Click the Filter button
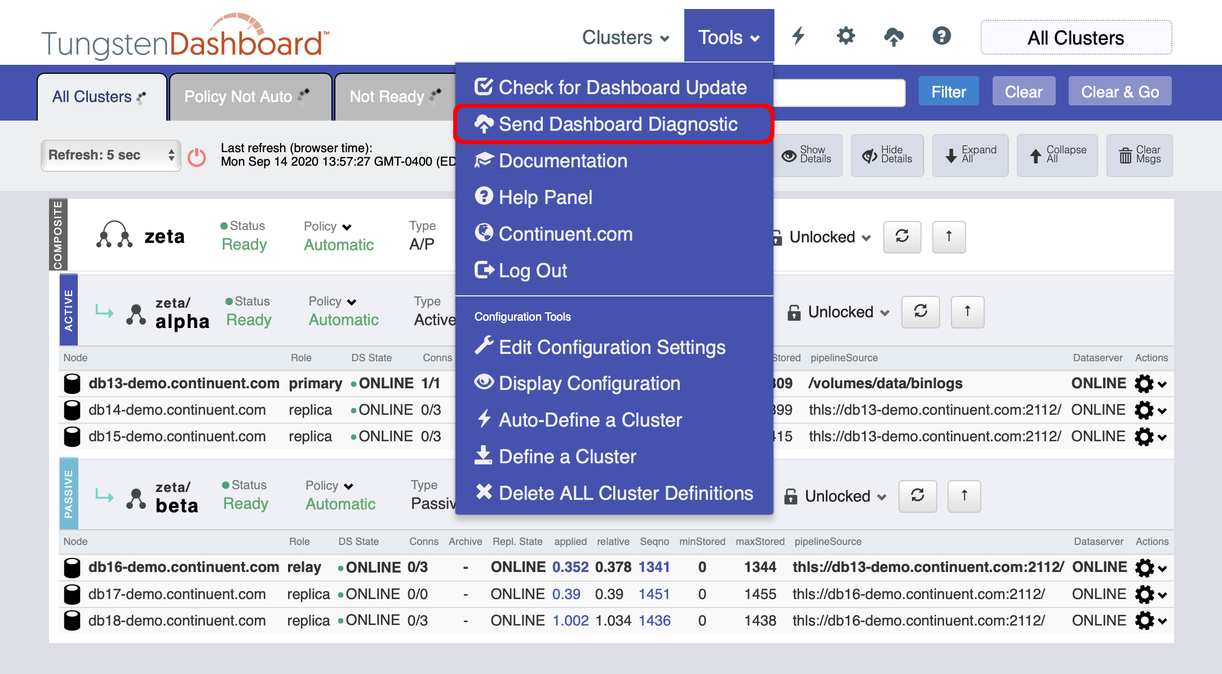The height and width of the screenshot is (674, 1222). 949,91
